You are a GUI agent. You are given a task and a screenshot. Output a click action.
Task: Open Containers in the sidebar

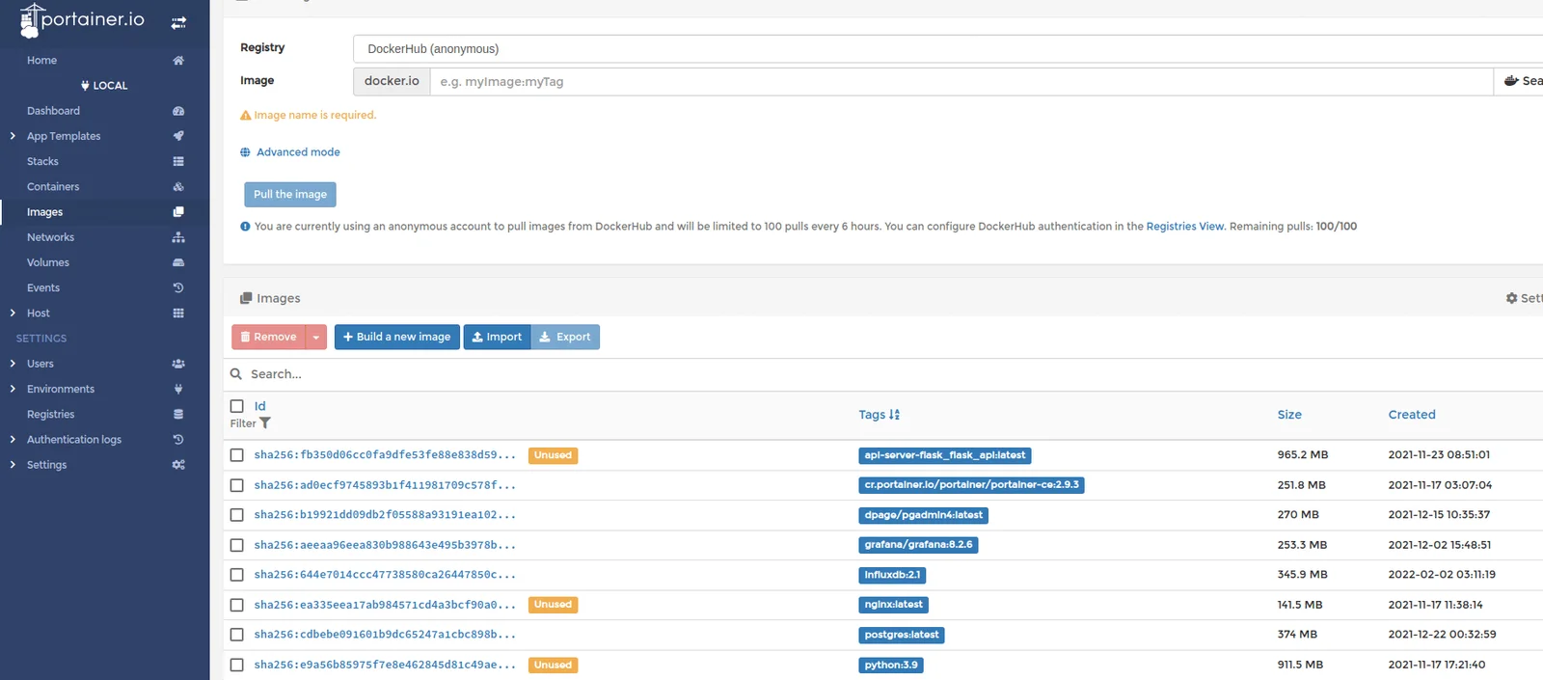53,186
